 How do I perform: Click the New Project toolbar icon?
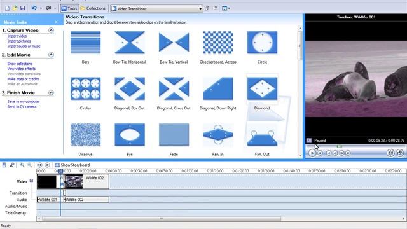tap(7, 8)
